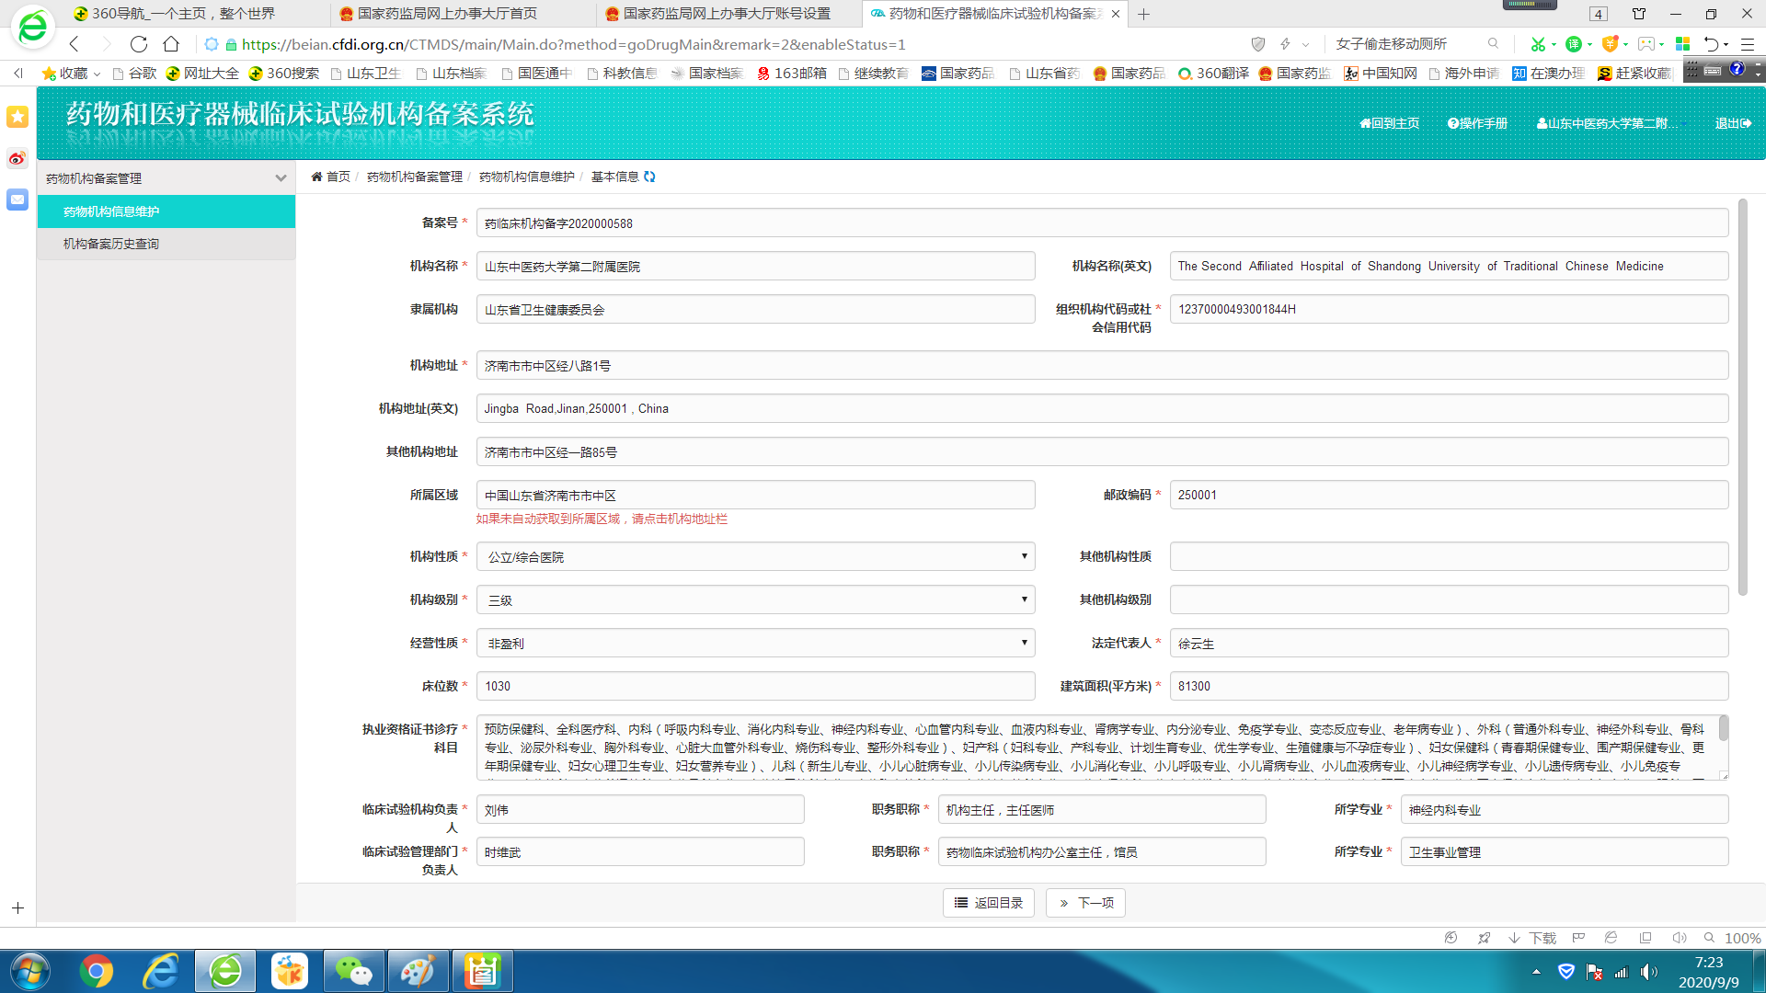Image resolution: width=1766 pixels, height=993 pixels.
Task: Click the browser back arrow
Action: coord(75,44)
